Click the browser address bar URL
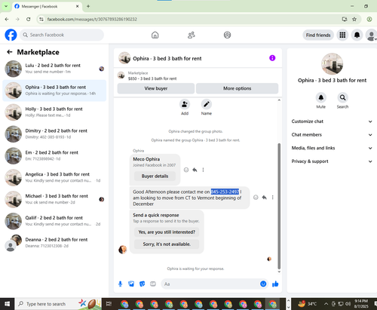377x310 pixels. [92, 20]
